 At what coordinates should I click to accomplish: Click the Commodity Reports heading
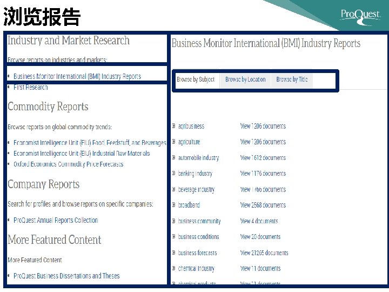48,107
